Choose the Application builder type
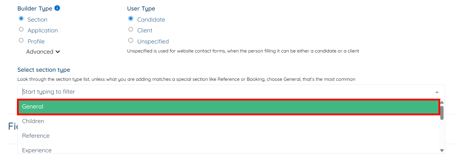The image size is (464, 161). coord(21,29)
